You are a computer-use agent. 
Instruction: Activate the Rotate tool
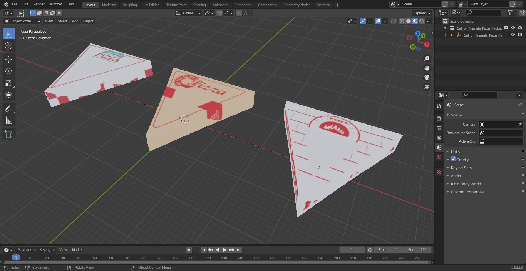(x=8, y=71)
